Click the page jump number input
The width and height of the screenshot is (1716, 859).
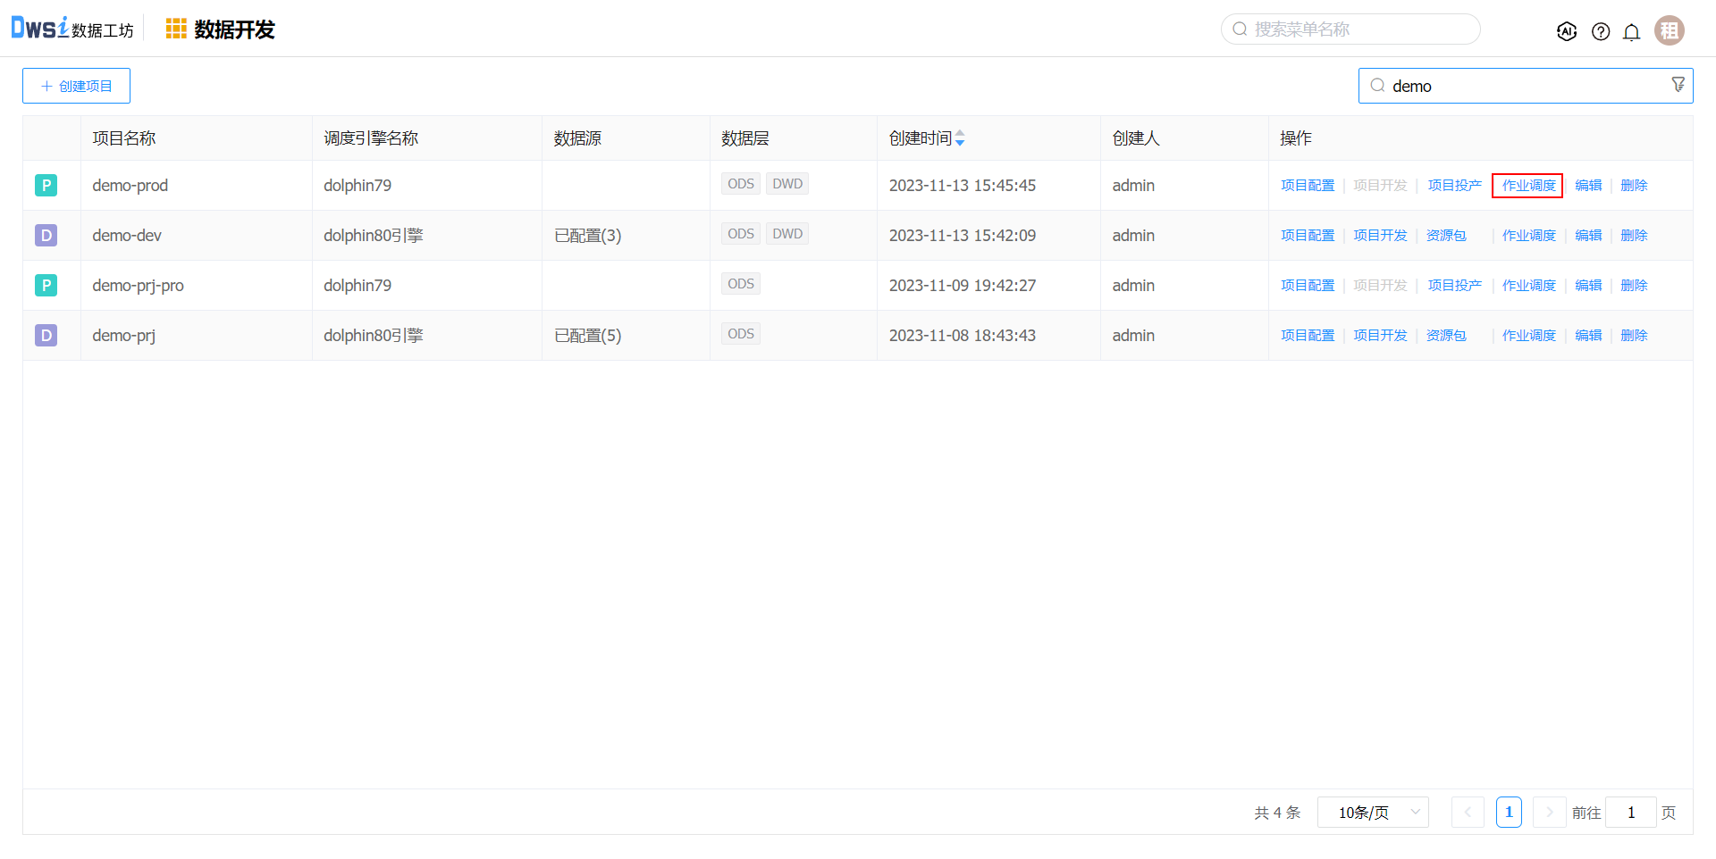coord(1630,813)
